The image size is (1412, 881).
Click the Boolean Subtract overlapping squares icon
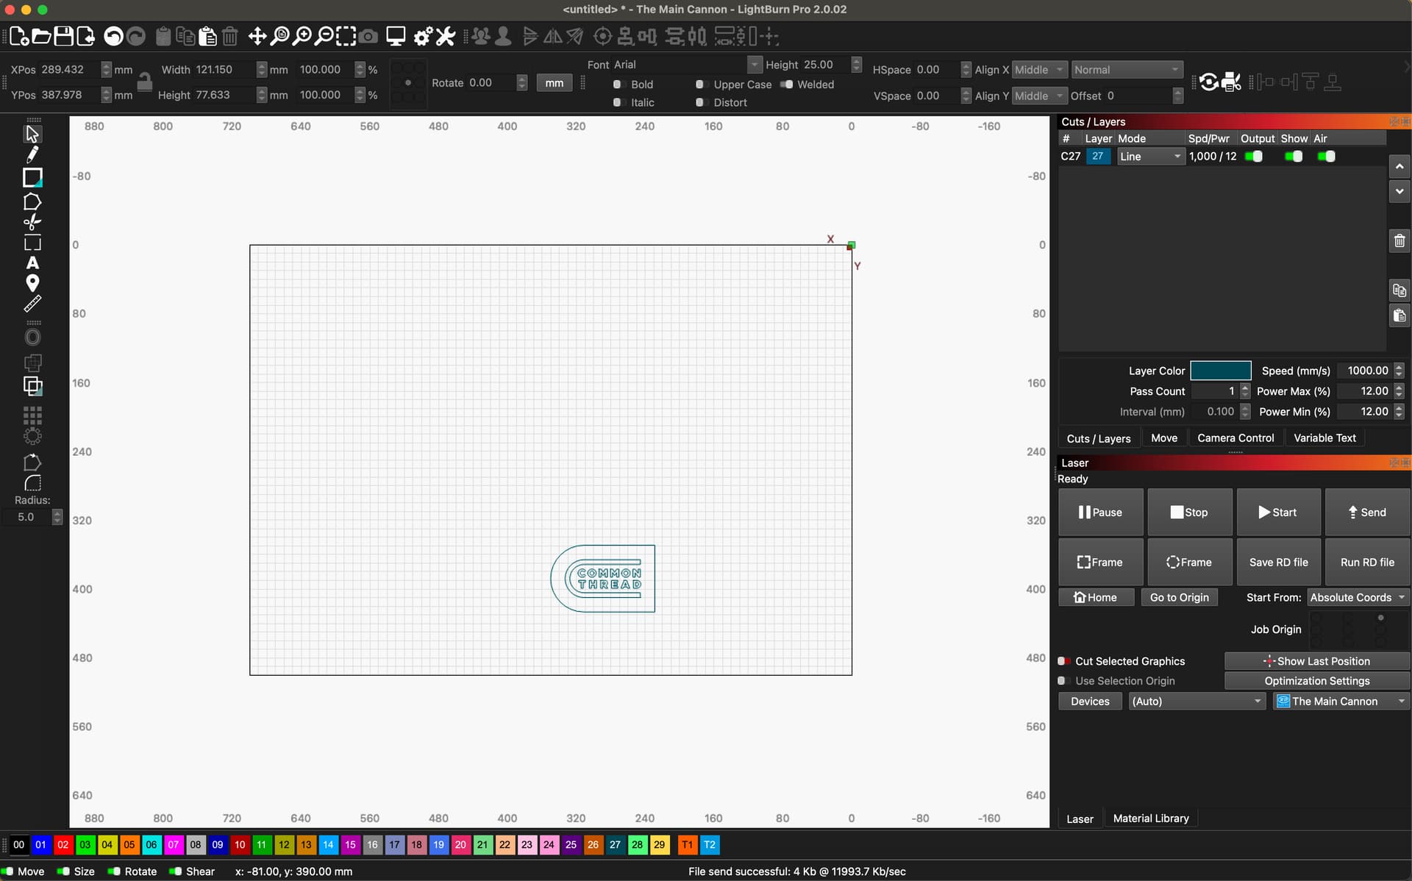click(x=32, y=385)
